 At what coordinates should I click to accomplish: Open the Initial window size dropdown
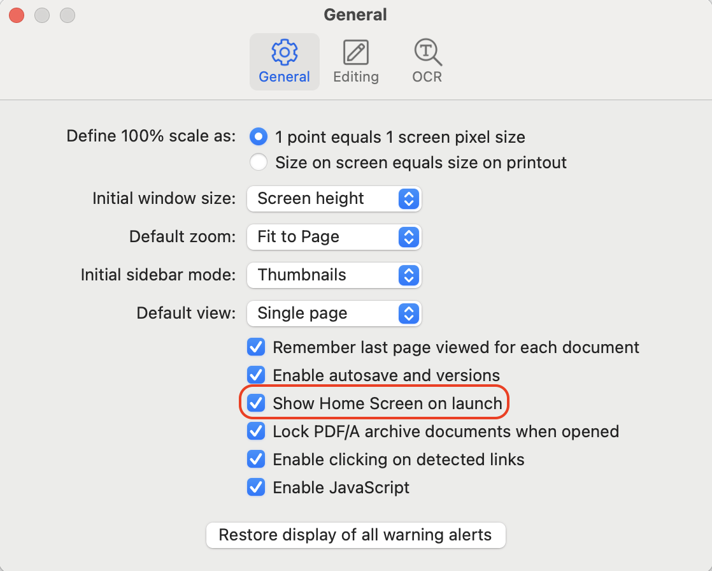[x=334, y=199]
